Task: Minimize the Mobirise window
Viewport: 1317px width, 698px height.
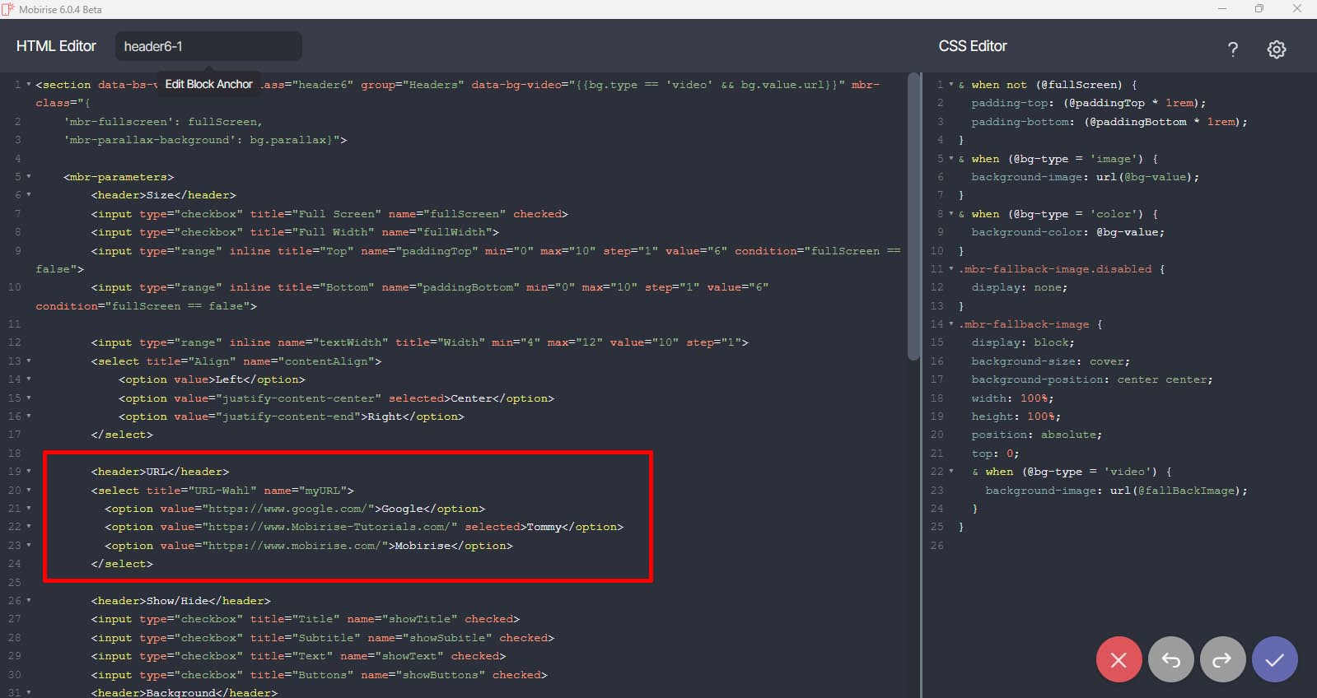Action: pyautogui.click(x=1222, y=9)
